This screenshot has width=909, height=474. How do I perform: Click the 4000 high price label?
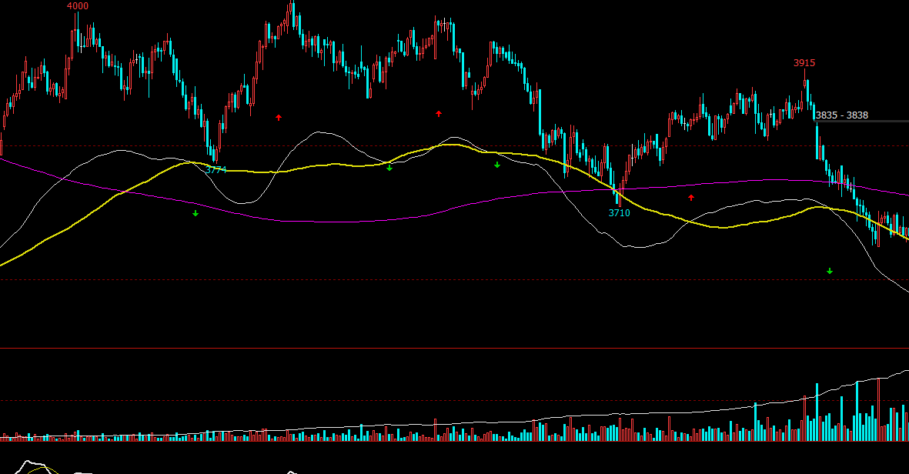78,6
